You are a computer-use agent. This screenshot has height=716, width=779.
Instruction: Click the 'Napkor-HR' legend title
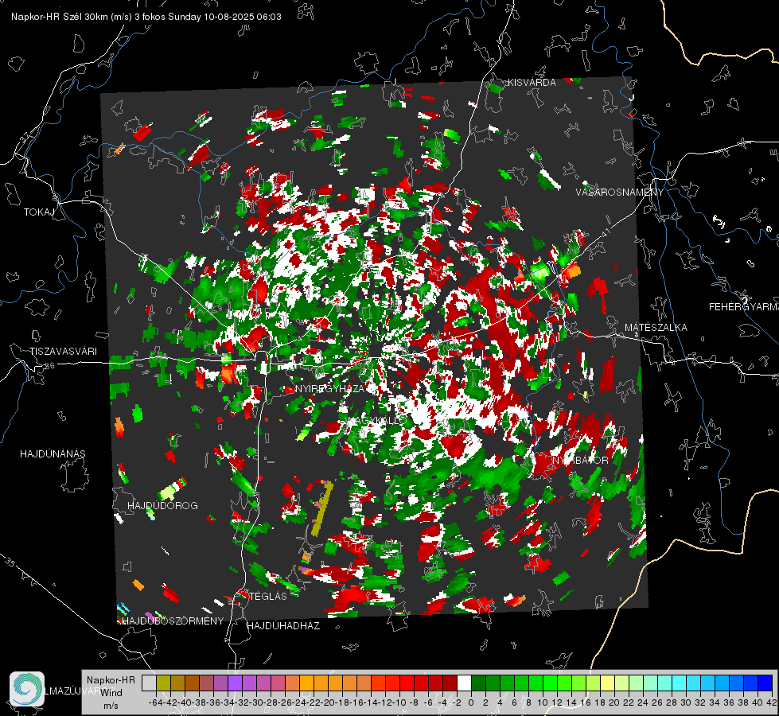[x=111, y=680]
